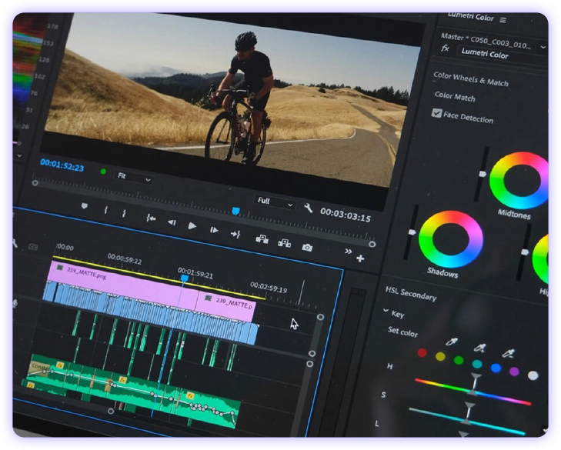The height and width of the screenshot is (450, 561).
Task: Open the Lumetri Color panel menu
Action: coord(503,19)
